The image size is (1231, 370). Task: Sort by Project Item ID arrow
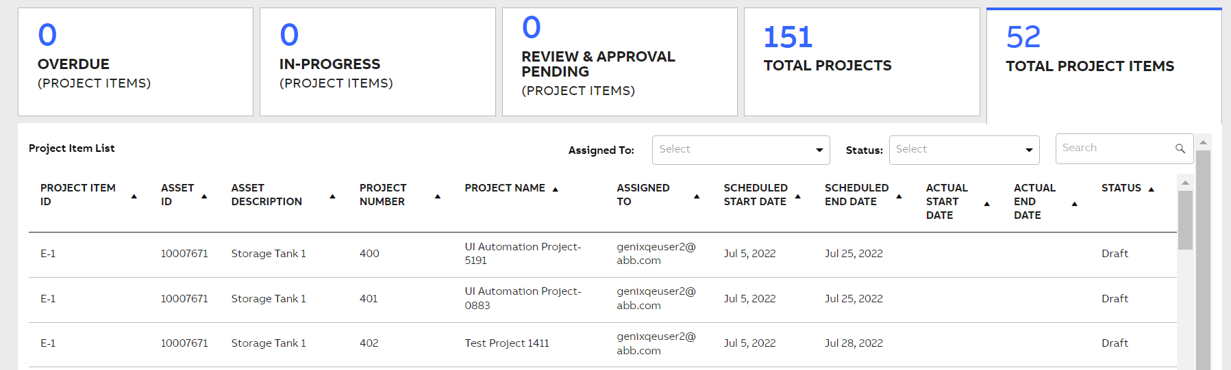[134, 196]
